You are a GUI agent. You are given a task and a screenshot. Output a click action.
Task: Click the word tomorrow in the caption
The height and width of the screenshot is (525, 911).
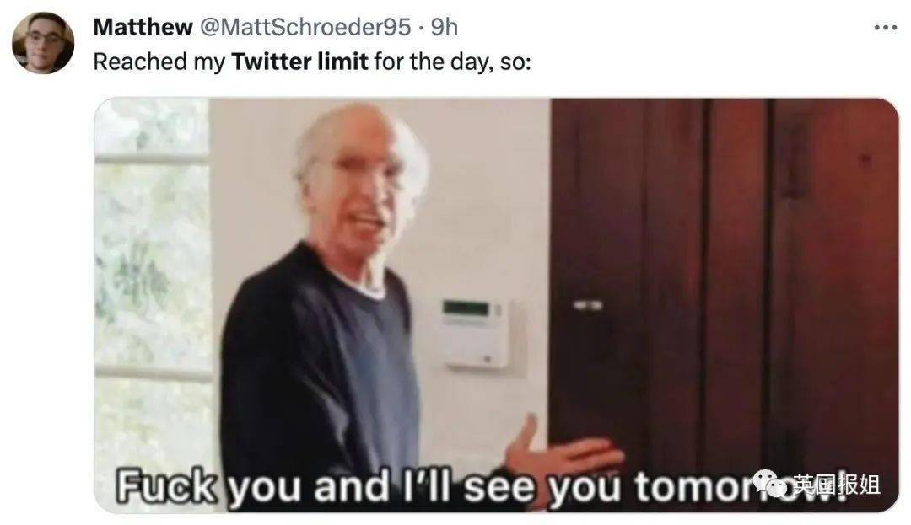(741, 486)
